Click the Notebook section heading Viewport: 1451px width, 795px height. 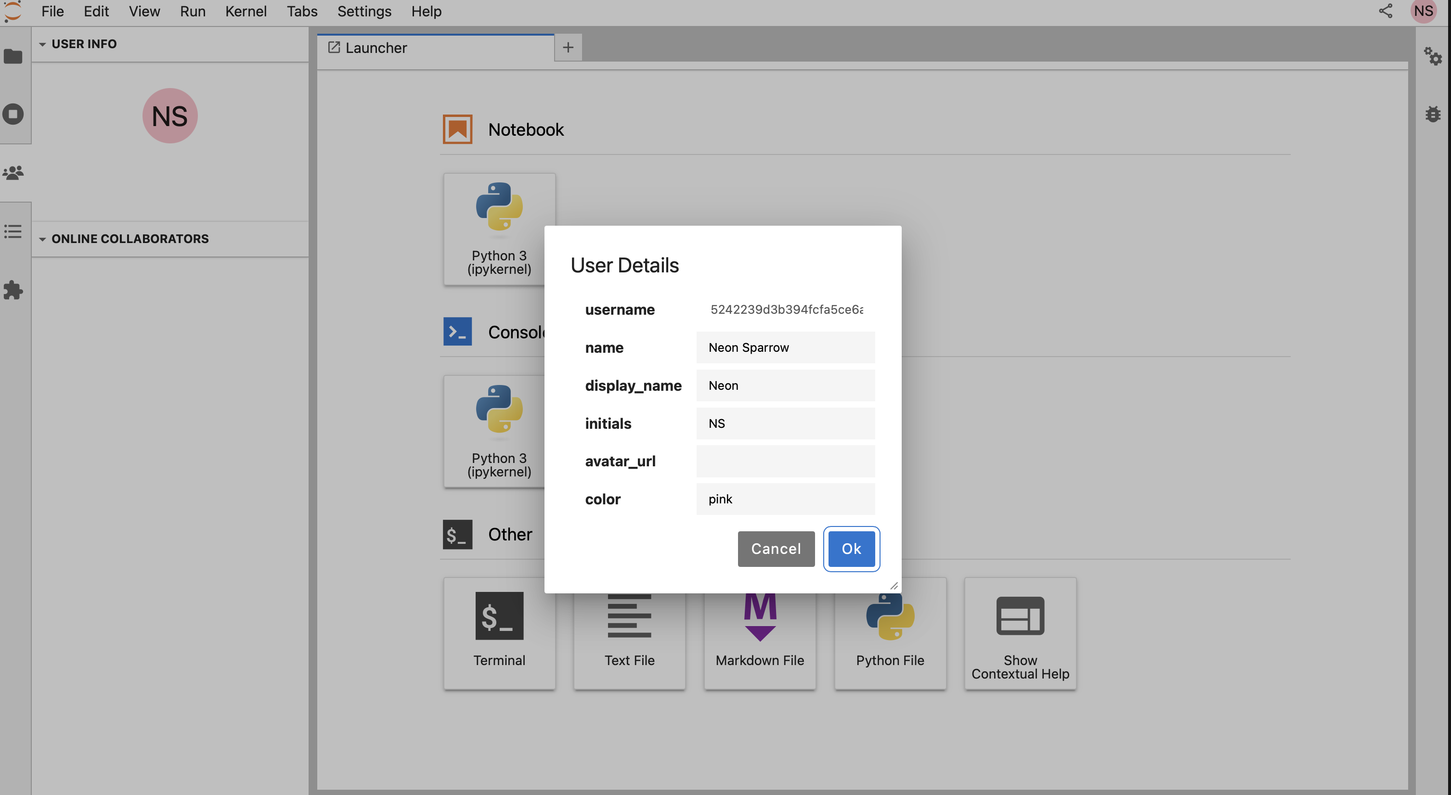coord(526,129)
